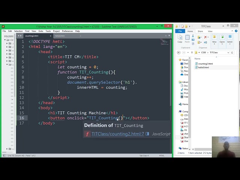Open the File tab in Explorer

click(180, 31)
